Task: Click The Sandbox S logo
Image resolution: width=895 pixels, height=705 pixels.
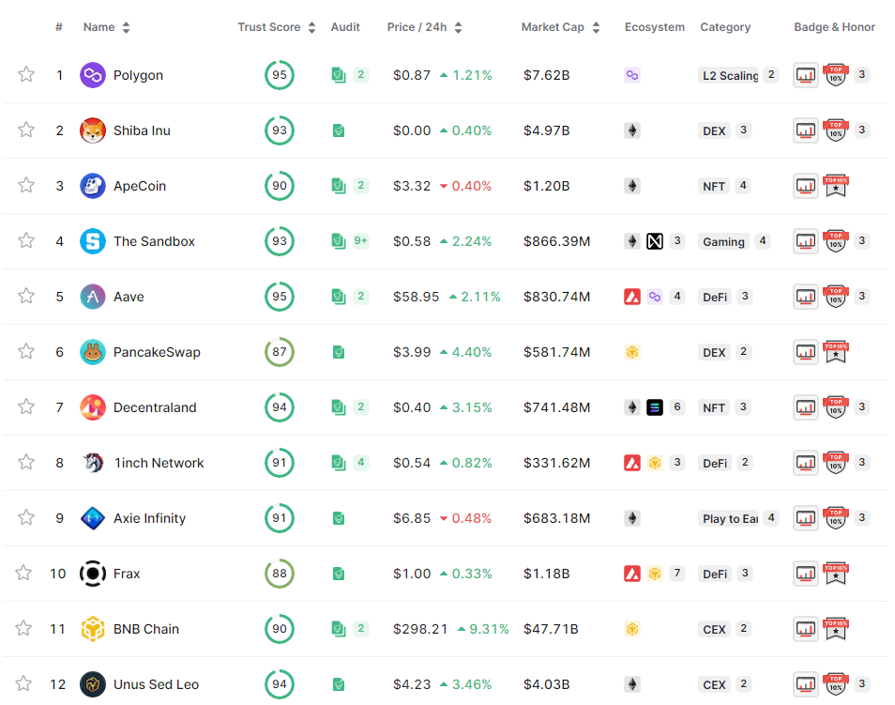Action: (x=93, y=241)
